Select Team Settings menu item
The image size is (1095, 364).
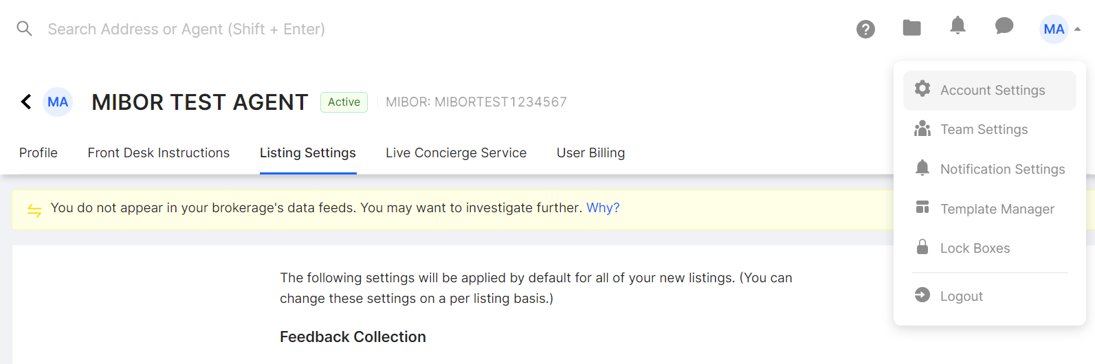pos(984,129)
